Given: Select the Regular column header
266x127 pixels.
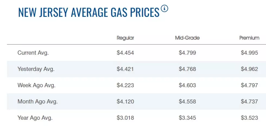Looking at the screenshot, I should pyautogui.click(x=125, y=38).
